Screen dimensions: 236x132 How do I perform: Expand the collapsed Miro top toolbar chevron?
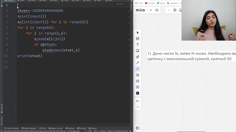point(169,10)
